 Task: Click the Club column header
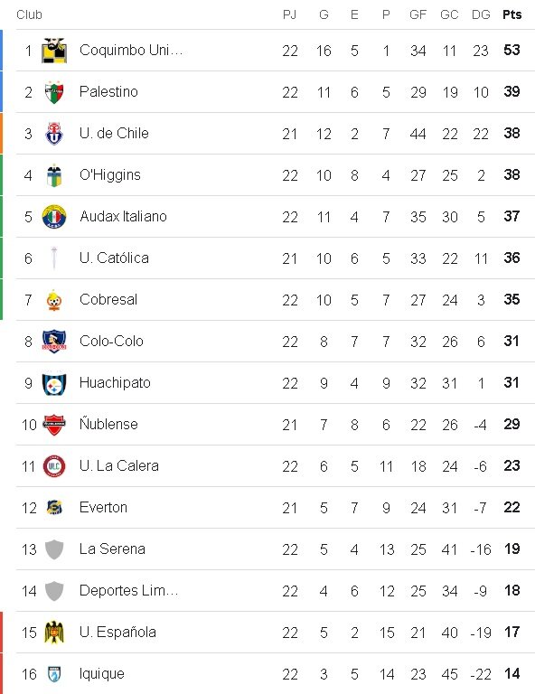[x=29, y=14]
